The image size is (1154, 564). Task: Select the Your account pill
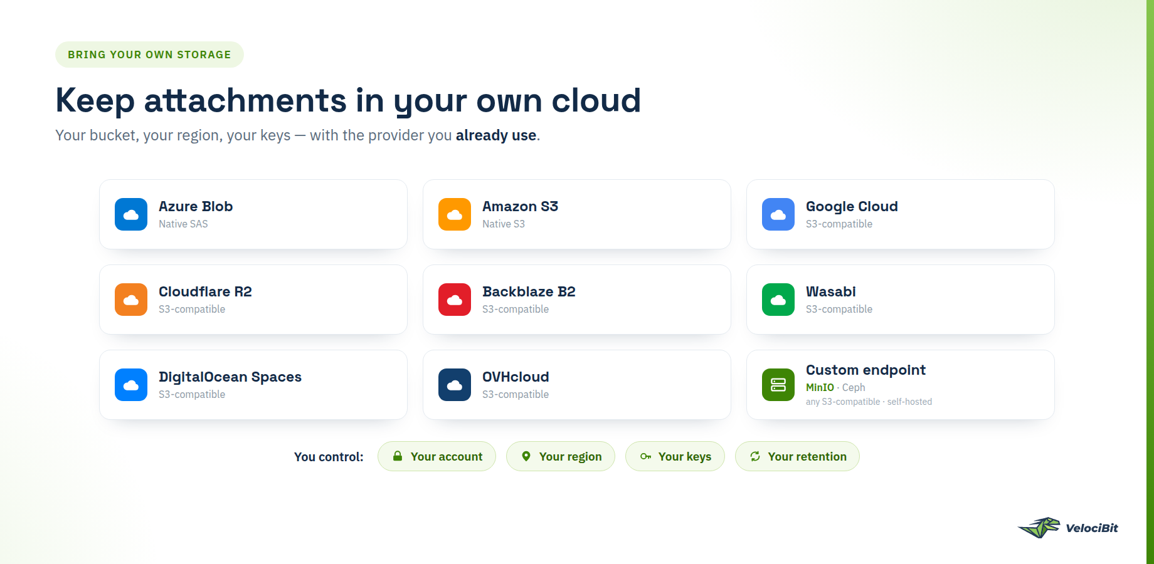(437, 456)
